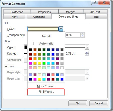Open More Colors option
Viewport: 113px width, 111px height.
pyautogui.click(x=46, y=86)
